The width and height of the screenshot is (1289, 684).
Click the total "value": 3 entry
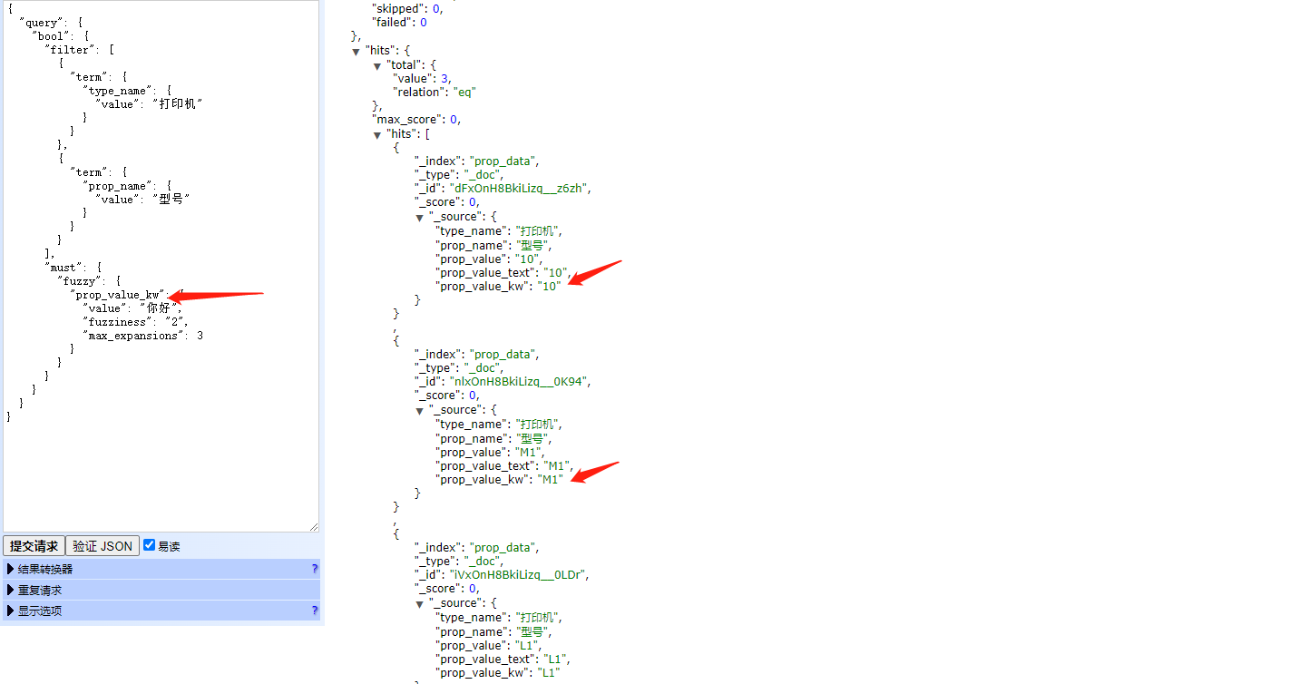click(x=422, y=79)
